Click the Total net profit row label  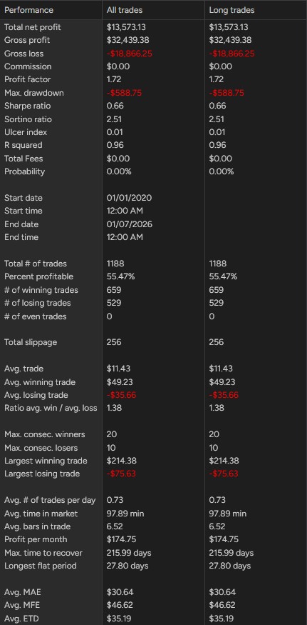pos(33,27)
